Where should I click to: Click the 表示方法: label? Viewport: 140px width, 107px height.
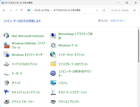coord(103,21)
